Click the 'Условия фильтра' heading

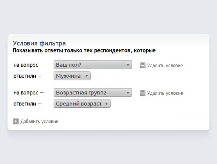click(39, 43)
